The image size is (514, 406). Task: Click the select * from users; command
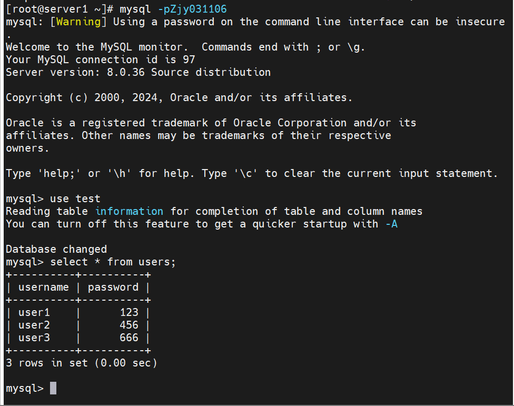coord(113,262)
